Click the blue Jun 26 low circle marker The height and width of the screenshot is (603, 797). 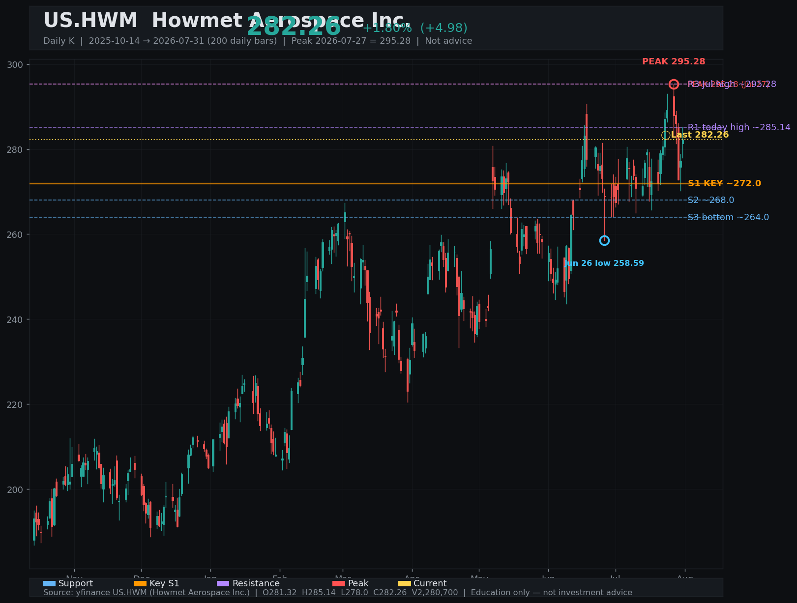point(604,240)
